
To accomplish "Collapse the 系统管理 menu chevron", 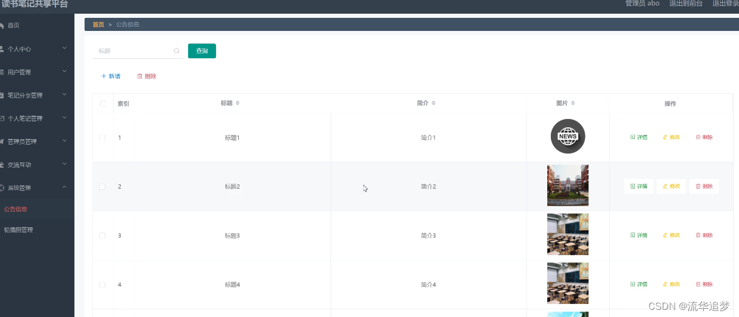I will pyautogui.click(x=64, y=187).
